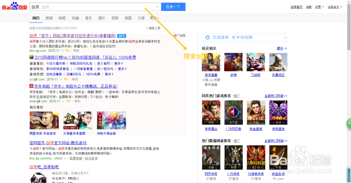Open 百度首页 link at top right

click(x=296, y=7)
